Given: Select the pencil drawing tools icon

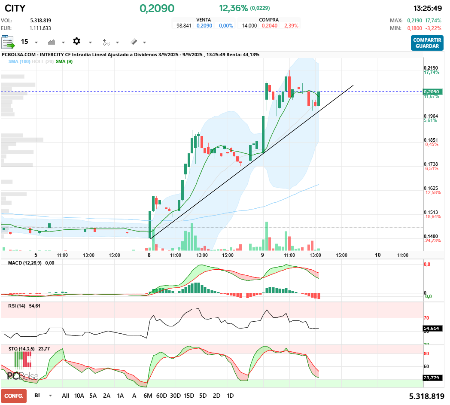Looking at the screenshot, I should (134, 42).
